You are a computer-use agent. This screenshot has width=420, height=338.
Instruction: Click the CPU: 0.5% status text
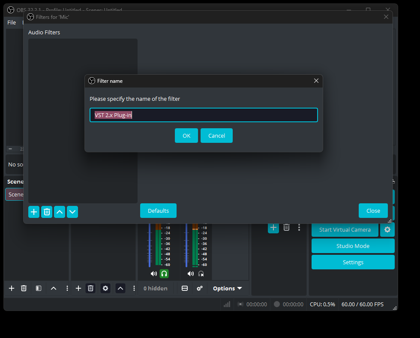322,304
